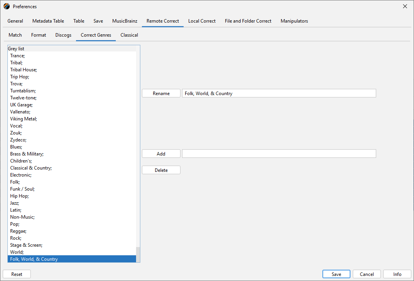Click the rename text field
414x281 pixels.
279,94
